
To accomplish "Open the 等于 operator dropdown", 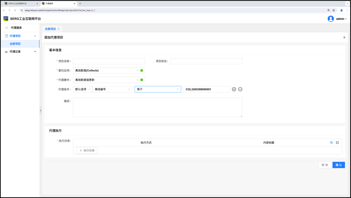I will pos(158,89).
